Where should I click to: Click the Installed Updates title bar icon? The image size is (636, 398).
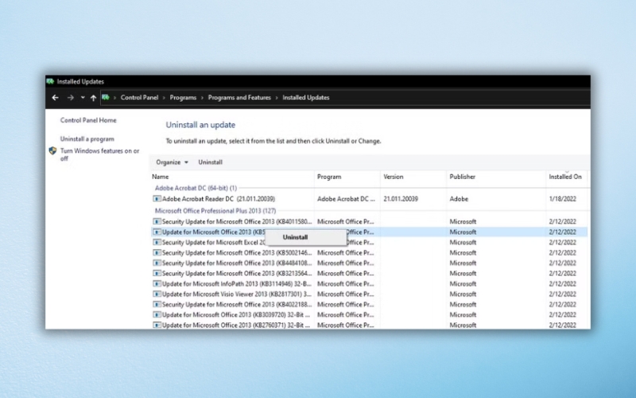tap(50, 81)
